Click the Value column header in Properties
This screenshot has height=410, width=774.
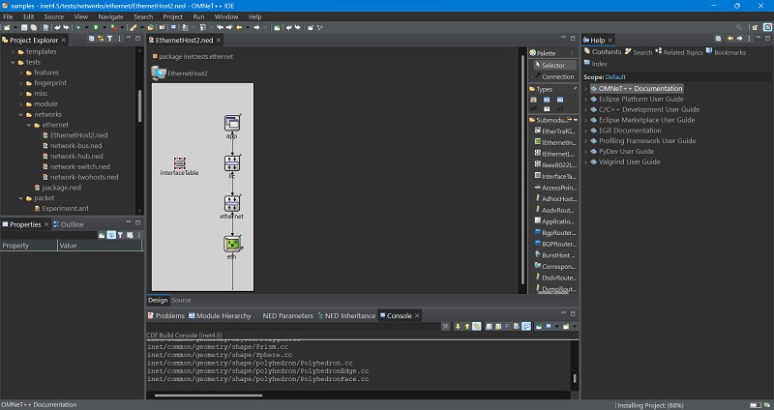(x=101, y=246)
